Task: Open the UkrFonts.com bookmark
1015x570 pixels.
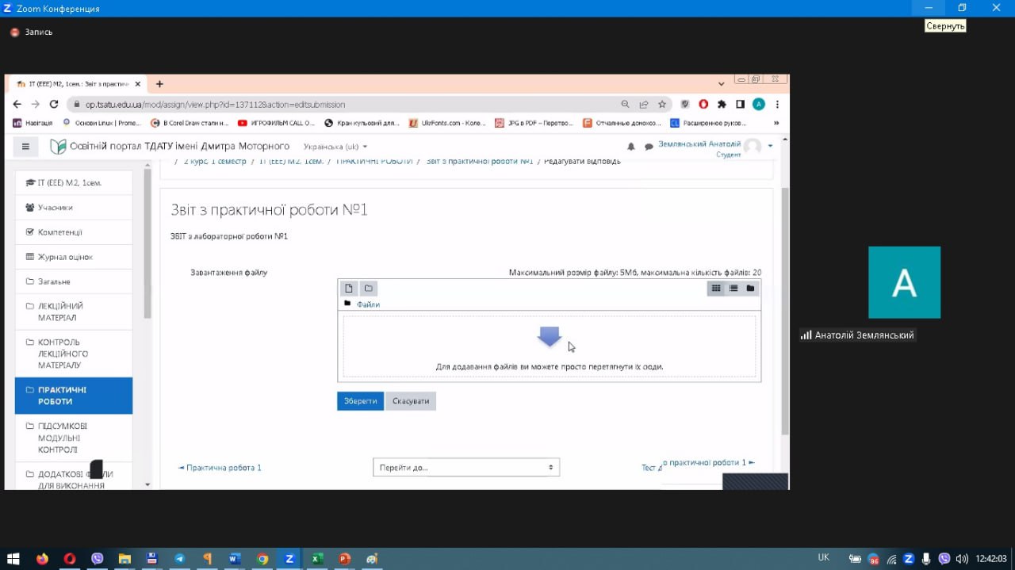Action: pyautogui.click(x=447, y=123)
